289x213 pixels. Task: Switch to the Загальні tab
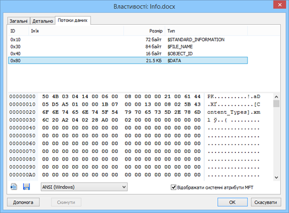[18, 21]
